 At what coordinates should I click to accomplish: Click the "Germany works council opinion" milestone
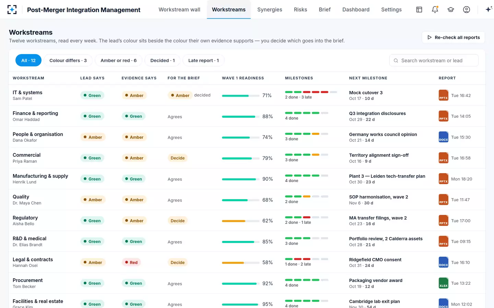(x=383, y=134)
